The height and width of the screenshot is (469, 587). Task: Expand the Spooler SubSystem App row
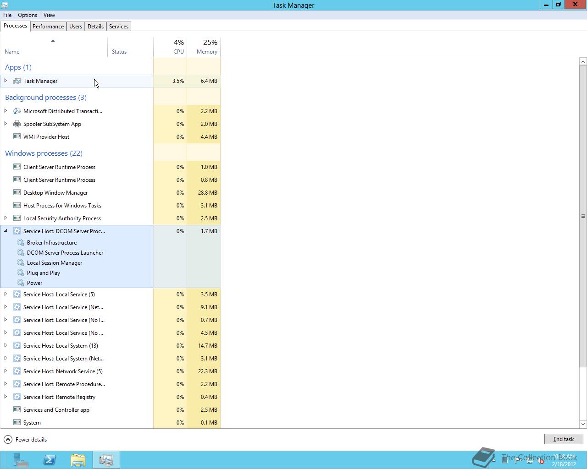[x=6, y=124]
